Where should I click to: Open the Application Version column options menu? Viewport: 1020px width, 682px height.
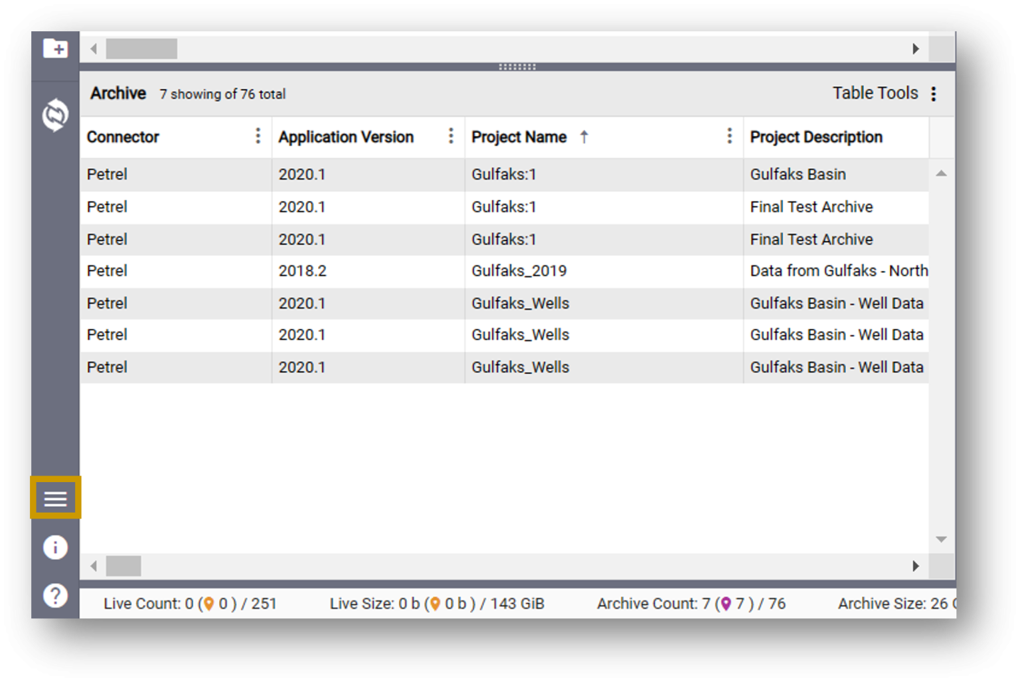(451, 135)
